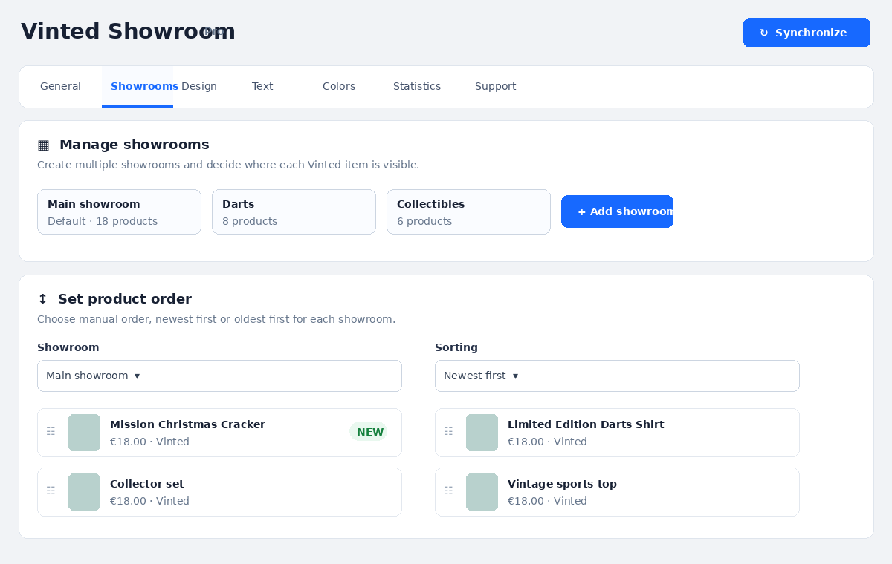Go to the Text tab
This screenshot has height=564, width=892.
pos(262,86)
